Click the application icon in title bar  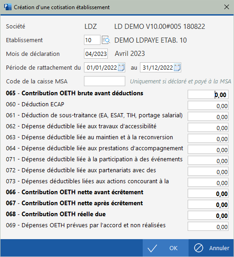click(7, 7)
